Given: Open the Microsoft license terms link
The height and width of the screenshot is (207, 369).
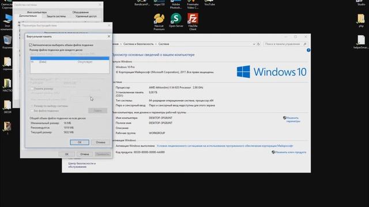Looking at the screenshot, I should click(225, 146).
